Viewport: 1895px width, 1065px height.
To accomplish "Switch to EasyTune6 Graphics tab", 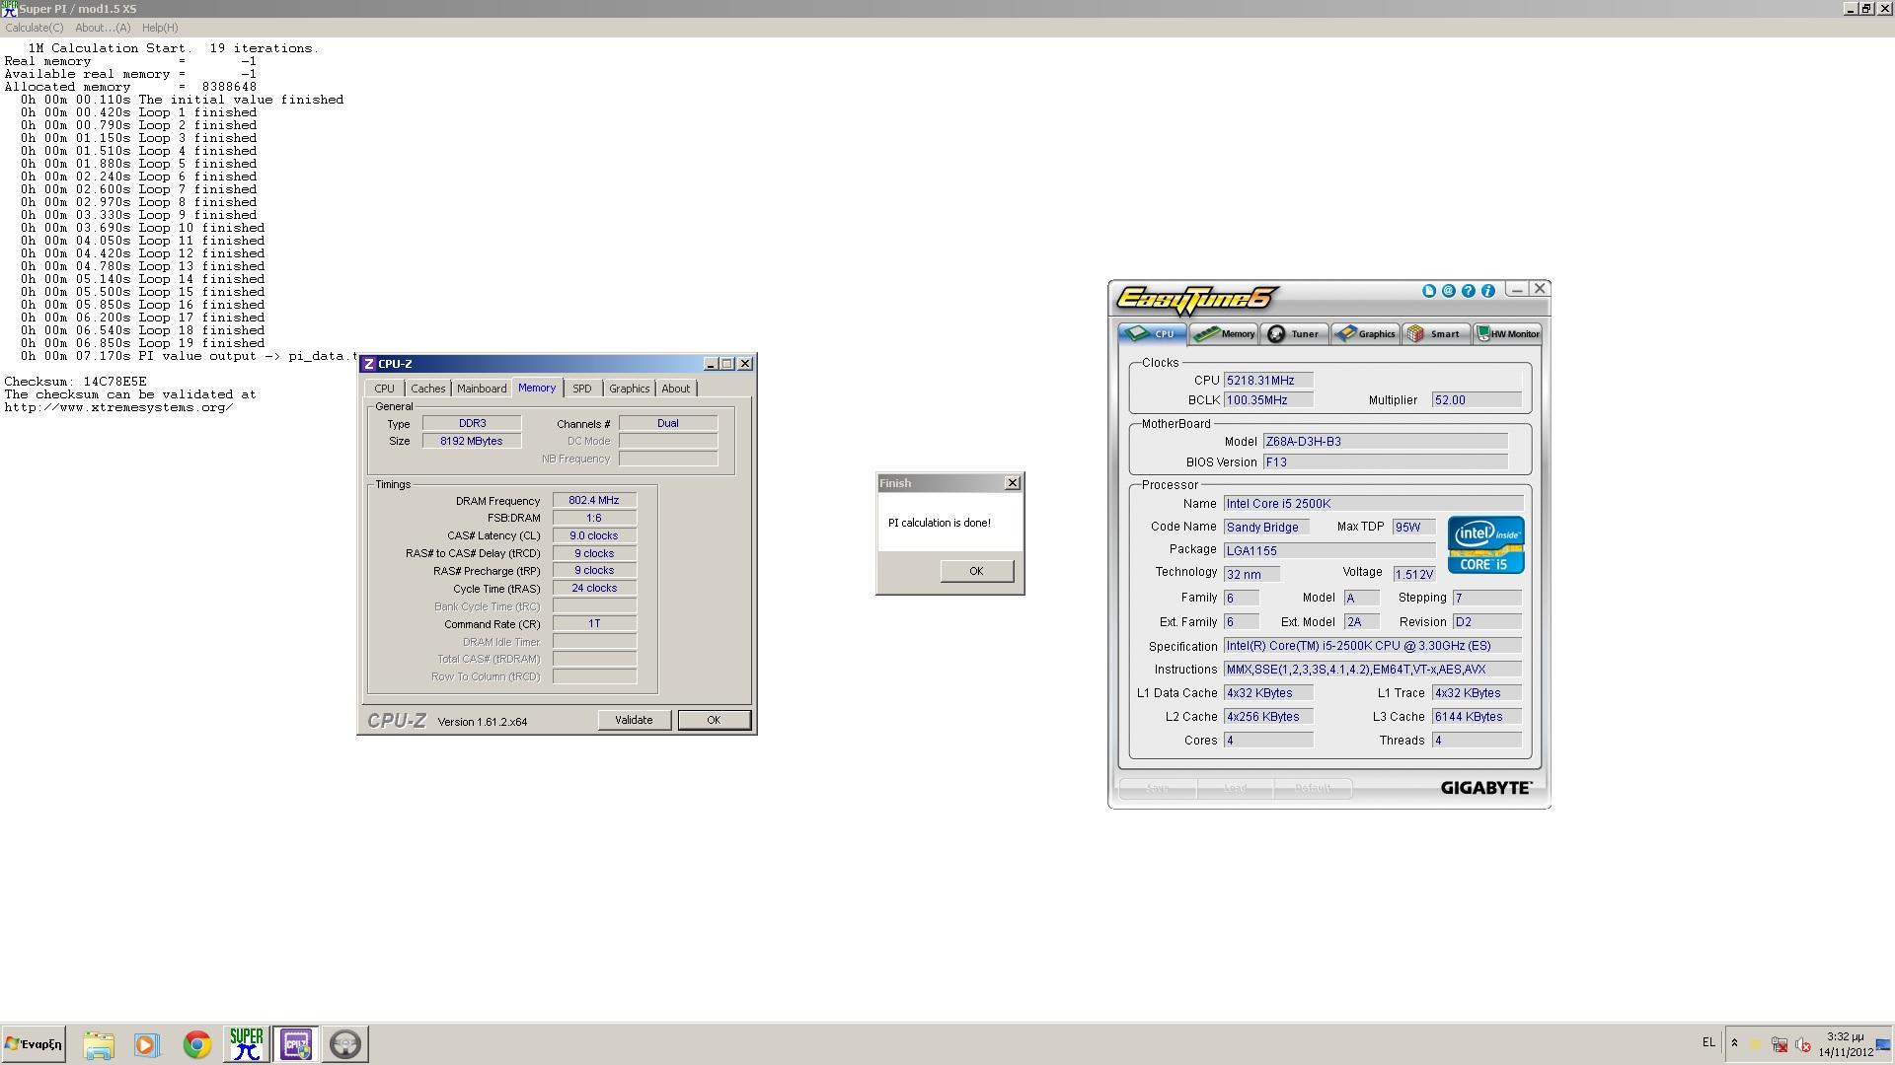I will coord(1366,334).
